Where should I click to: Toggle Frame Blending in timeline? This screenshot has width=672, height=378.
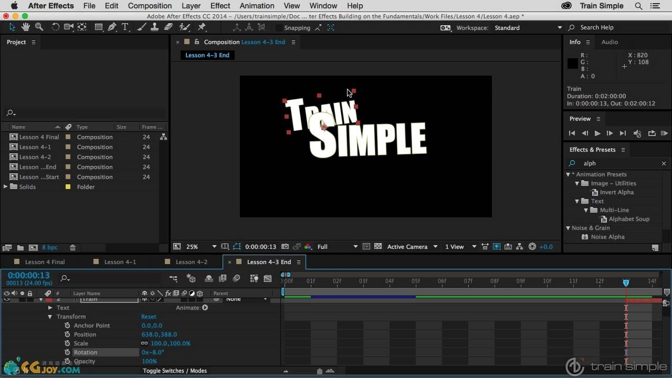click(x=223, y=278)
